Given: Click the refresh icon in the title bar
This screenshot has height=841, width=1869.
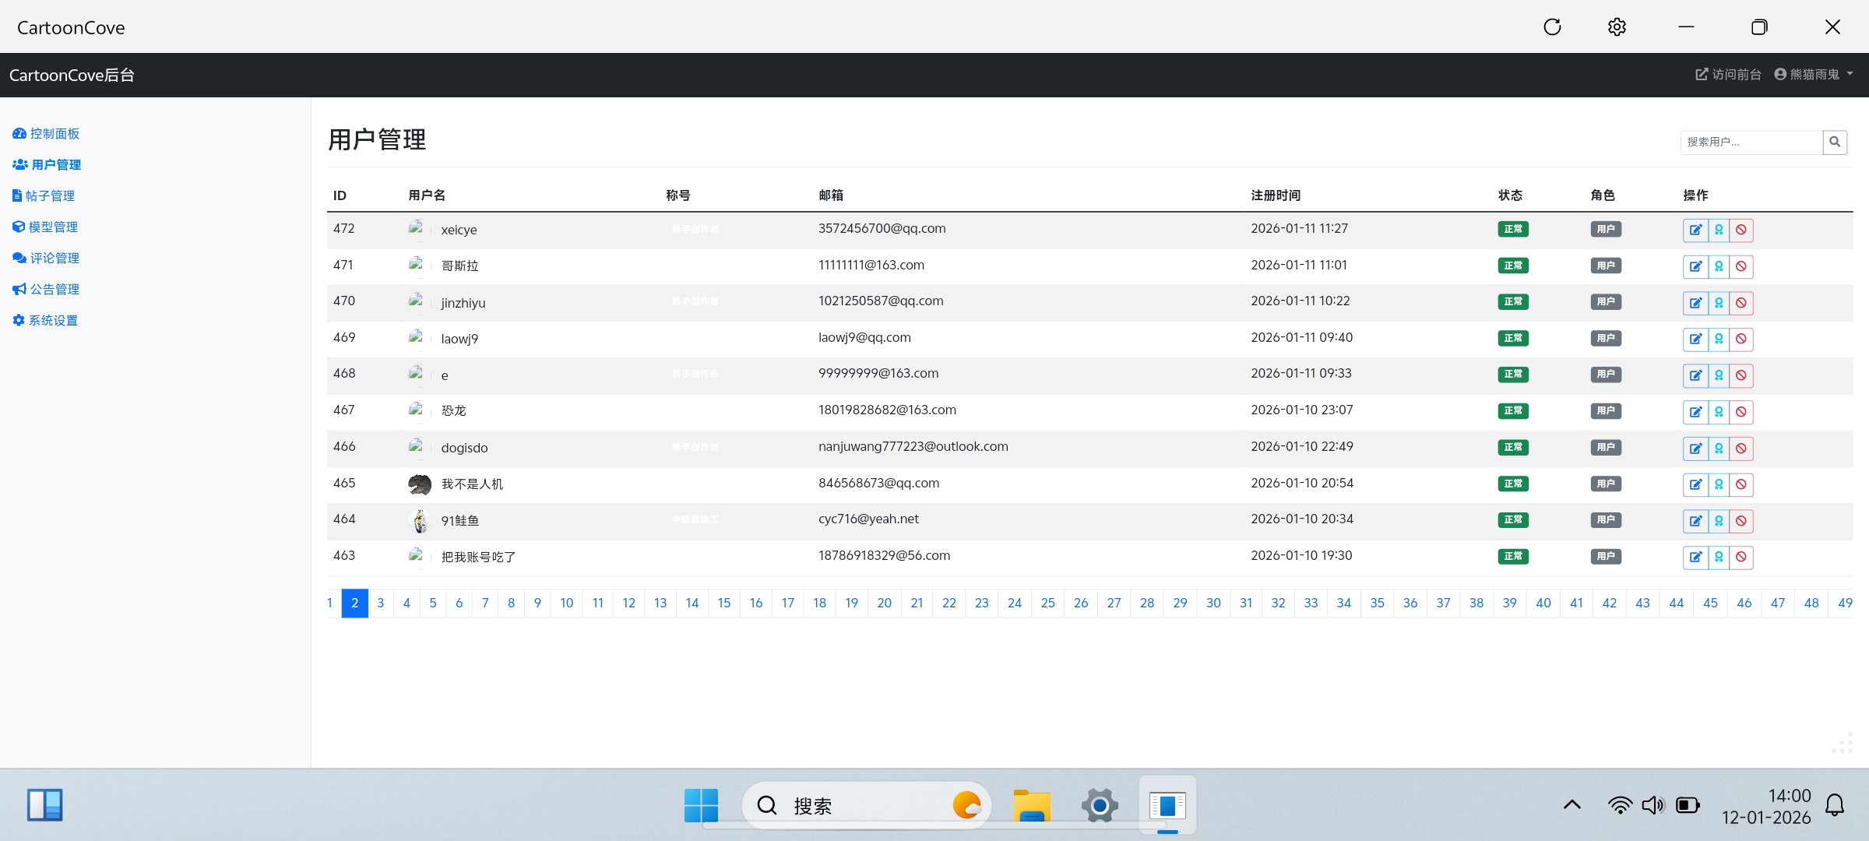Looking at the screenshot, I should [1552, 27].
